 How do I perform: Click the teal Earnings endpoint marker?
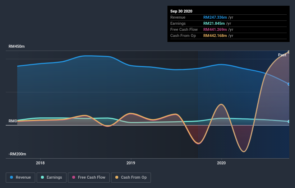coord(289,122)
